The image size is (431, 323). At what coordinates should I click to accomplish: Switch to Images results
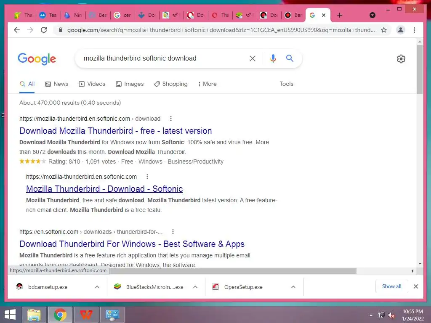(x=130, y=84)
